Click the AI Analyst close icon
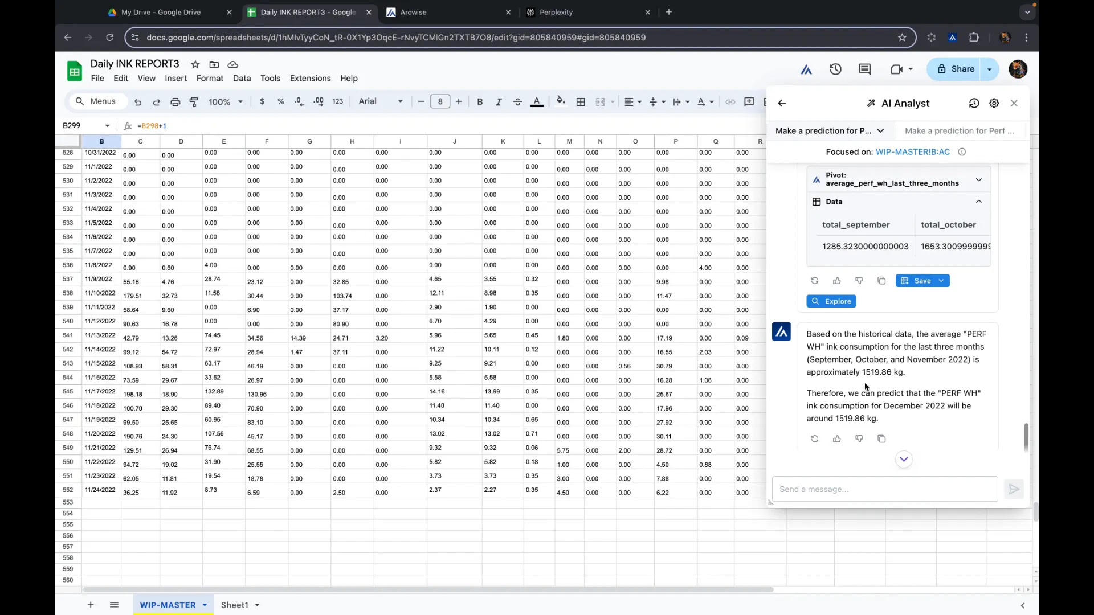Viewport: 1094px width, 615px height. [x=1017, y=103]
